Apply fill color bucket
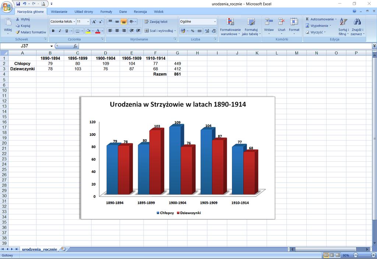Screen dimensions: 377x259 click(88, 31)
